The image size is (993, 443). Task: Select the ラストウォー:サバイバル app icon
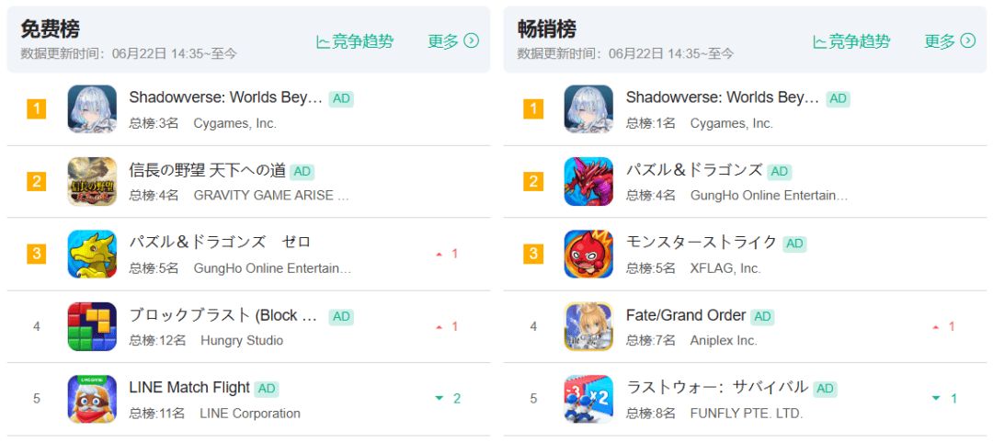[x=588, y=399]
